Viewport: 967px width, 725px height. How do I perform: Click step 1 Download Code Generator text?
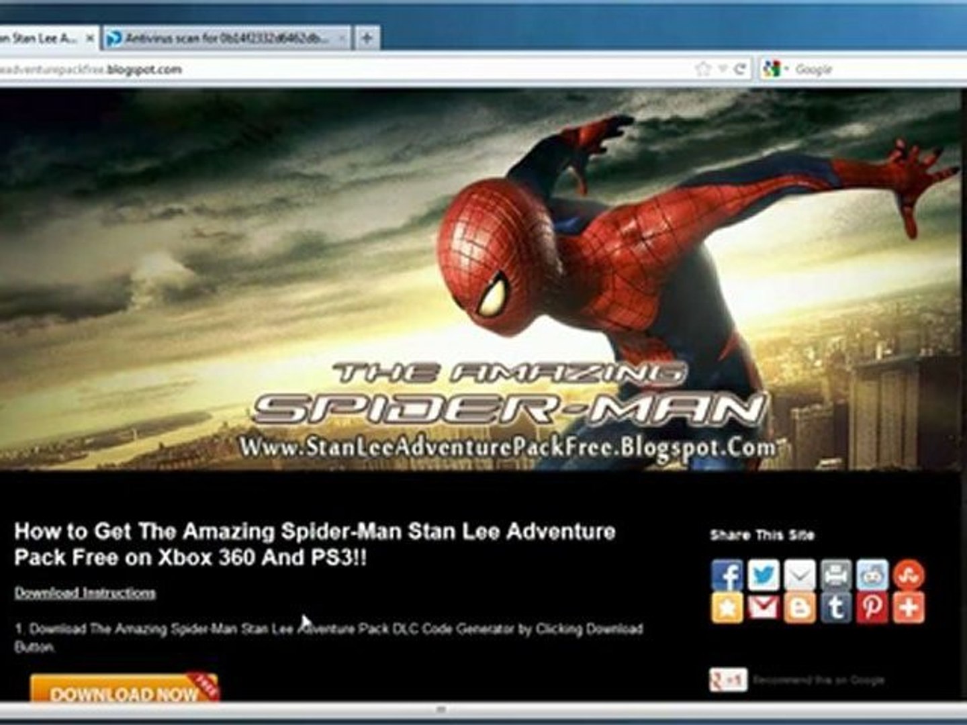tap(329, 638)
